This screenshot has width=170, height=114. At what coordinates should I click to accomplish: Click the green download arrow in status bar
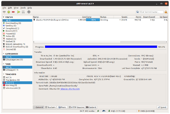click(109, 111)
